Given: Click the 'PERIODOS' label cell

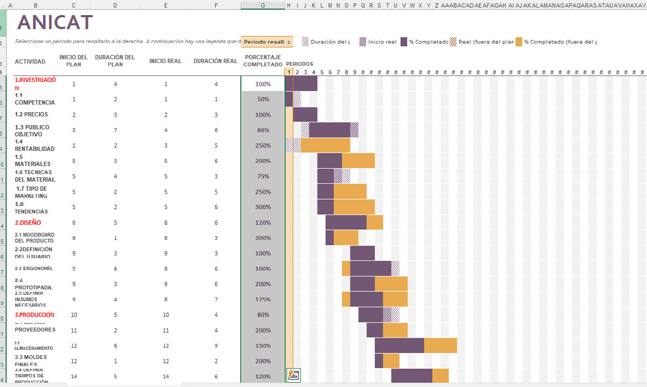Looking at the screenshot, I should point(300,64).
